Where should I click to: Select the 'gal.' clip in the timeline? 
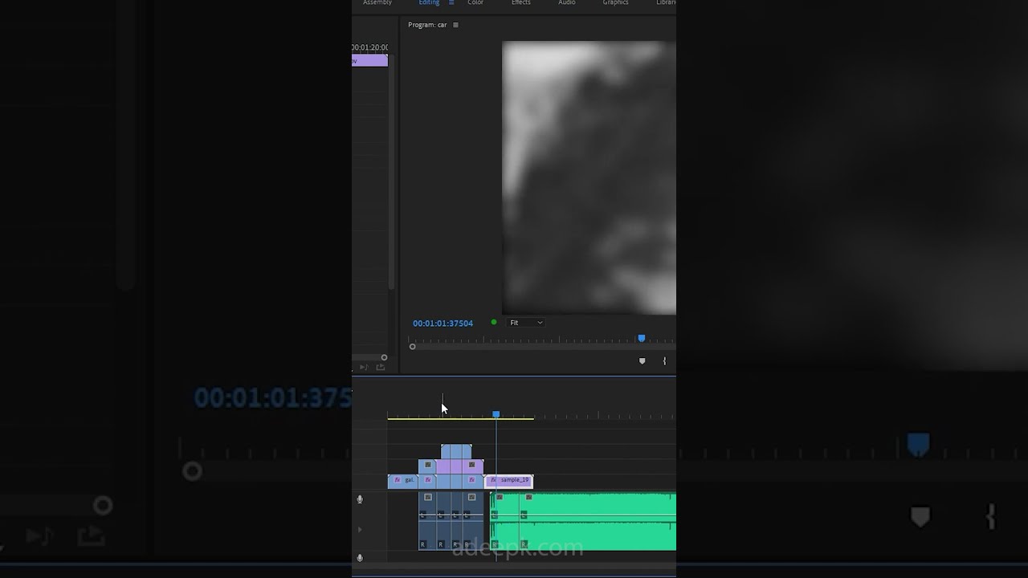pyautogui.click(x=402, y=481)
